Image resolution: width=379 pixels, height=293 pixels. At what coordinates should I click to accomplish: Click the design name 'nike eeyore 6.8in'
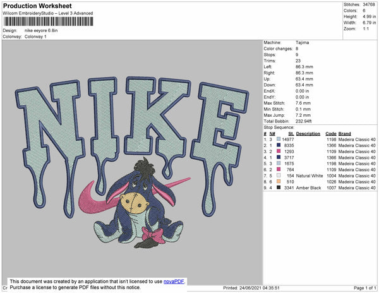coord(41,31)
